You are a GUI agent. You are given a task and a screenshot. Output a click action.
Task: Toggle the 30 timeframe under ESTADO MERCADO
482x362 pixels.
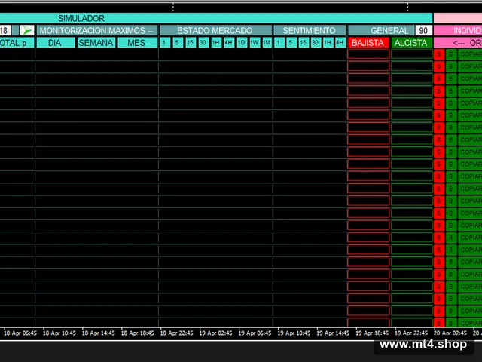[203, 42]
